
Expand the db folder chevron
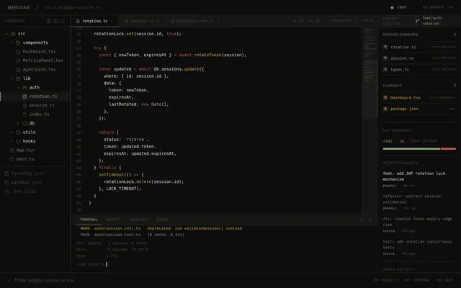tap(18, 123)
